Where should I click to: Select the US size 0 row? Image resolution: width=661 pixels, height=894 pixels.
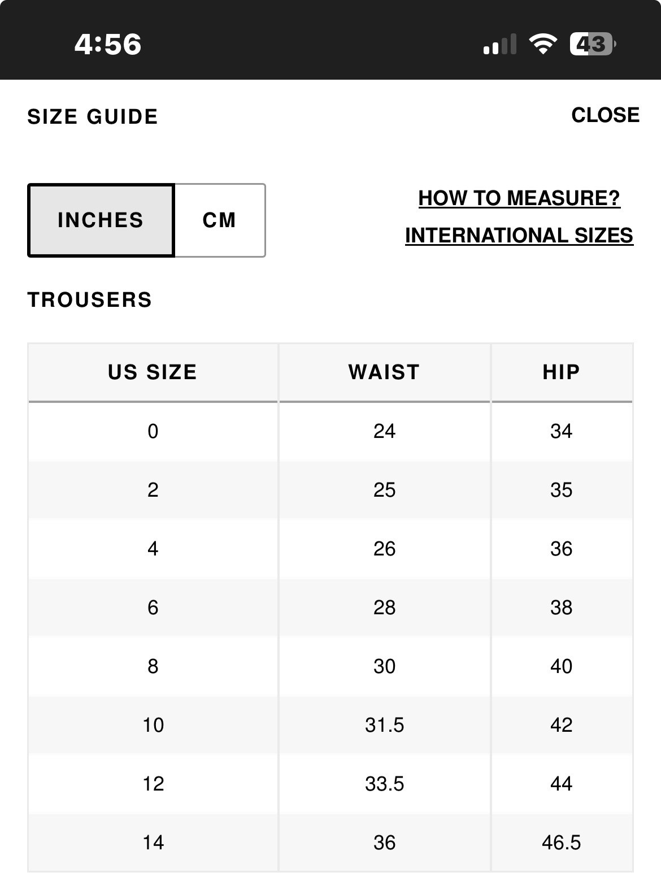click(153, 432)
